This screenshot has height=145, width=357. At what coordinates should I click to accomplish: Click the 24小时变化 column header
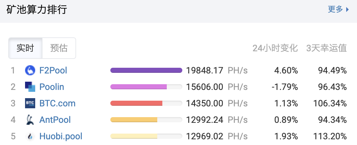(275, 48)
